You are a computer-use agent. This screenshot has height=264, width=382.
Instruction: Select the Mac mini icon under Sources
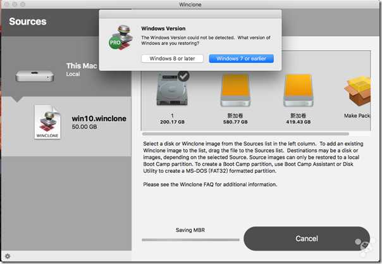(35, 76)
